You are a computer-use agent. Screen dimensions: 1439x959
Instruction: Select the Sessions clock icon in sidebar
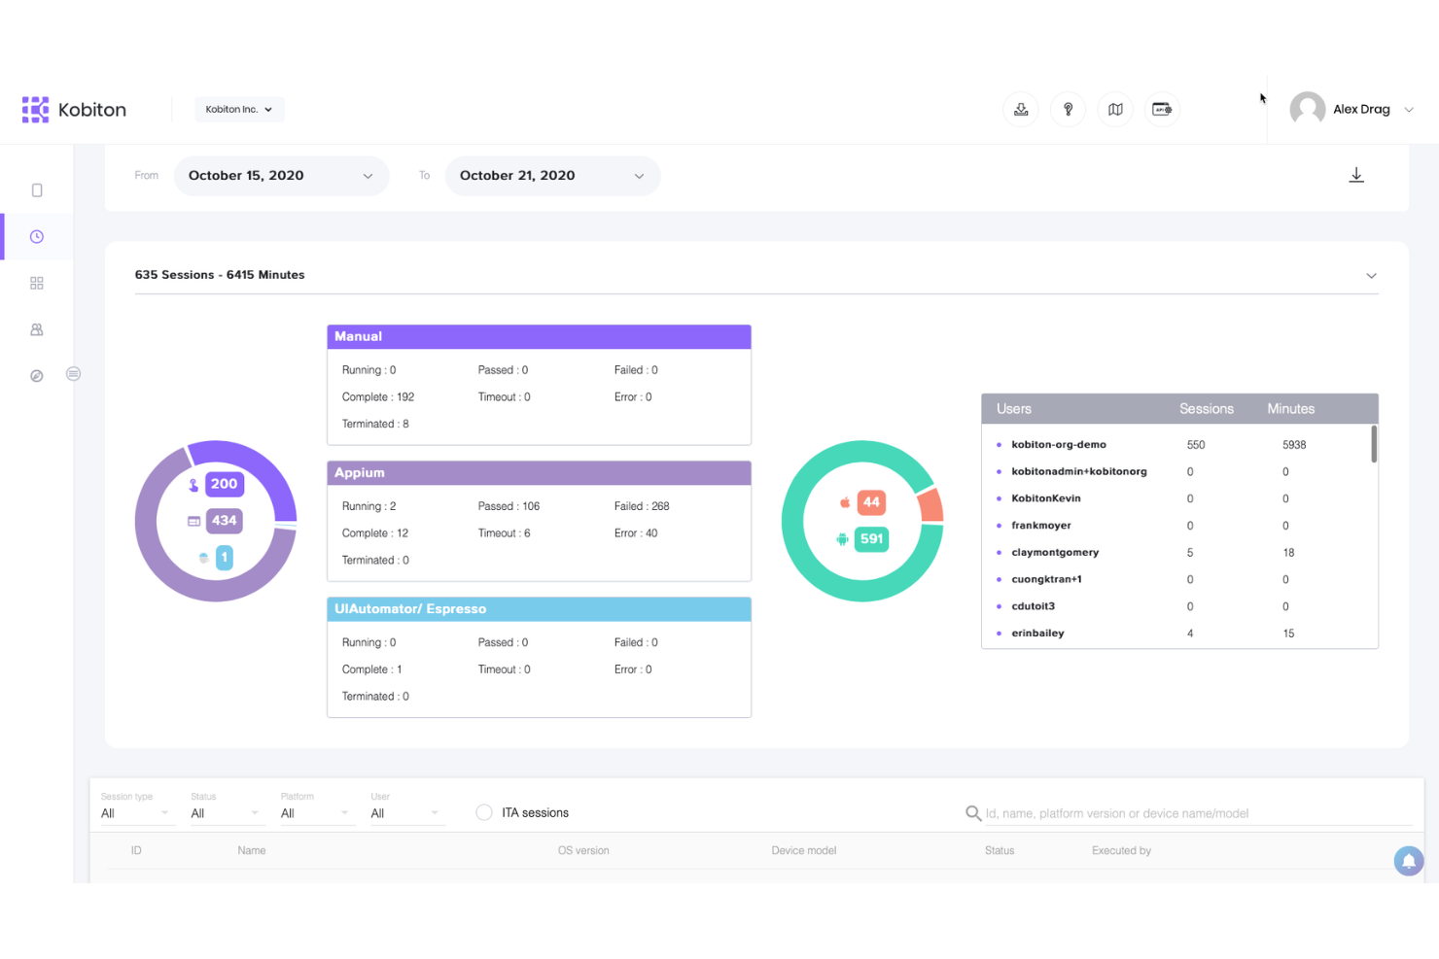click(x=36, y=236)
